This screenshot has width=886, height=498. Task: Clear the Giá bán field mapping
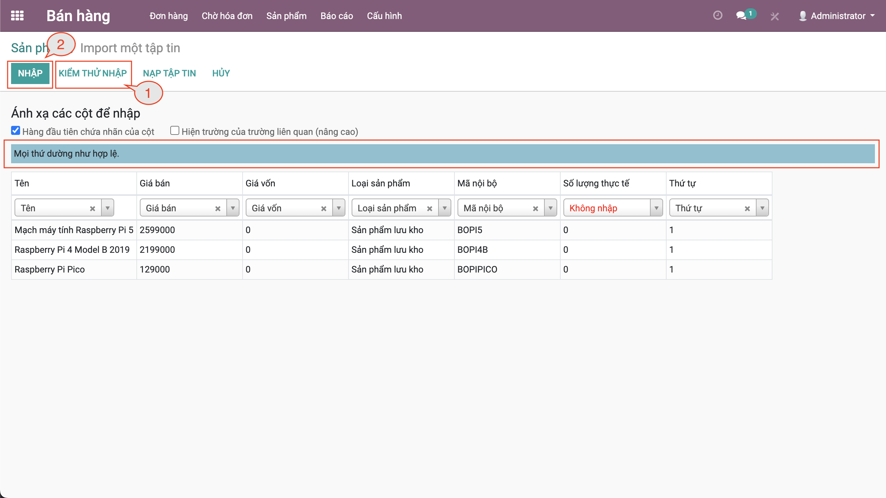tap(218, 209)
